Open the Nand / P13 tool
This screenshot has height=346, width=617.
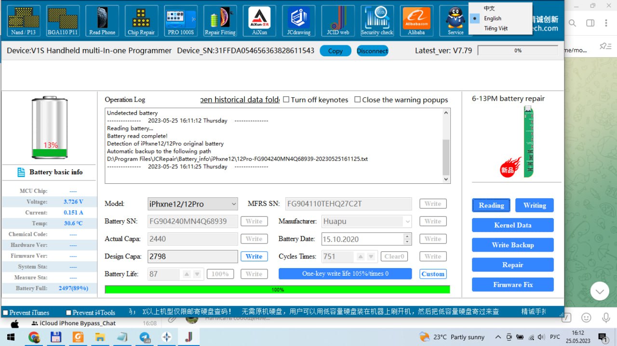tap(24, 21)
